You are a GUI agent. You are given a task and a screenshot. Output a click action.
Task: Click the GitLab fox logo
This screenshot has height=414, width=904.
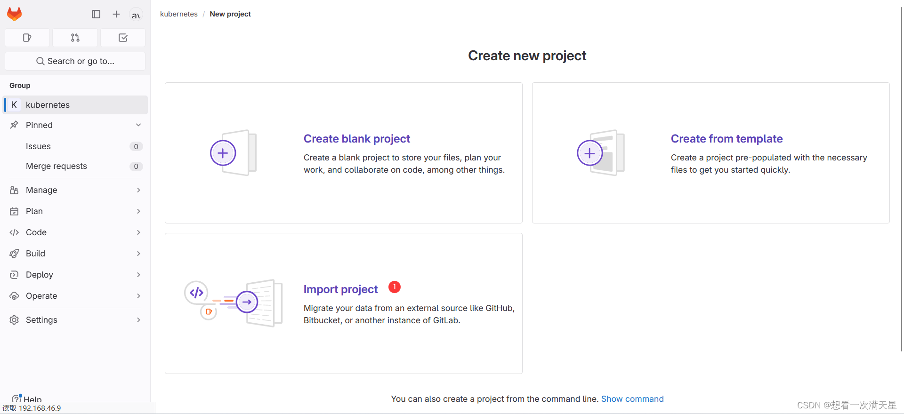tap(15, 14)
